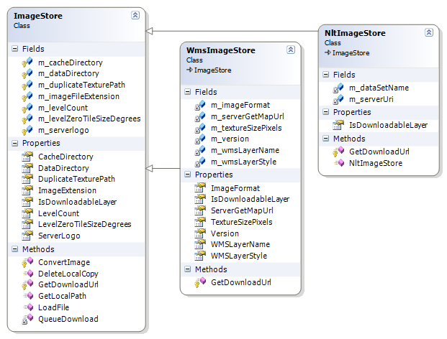Collapse Fields section in ImageStore

point(15,49)
